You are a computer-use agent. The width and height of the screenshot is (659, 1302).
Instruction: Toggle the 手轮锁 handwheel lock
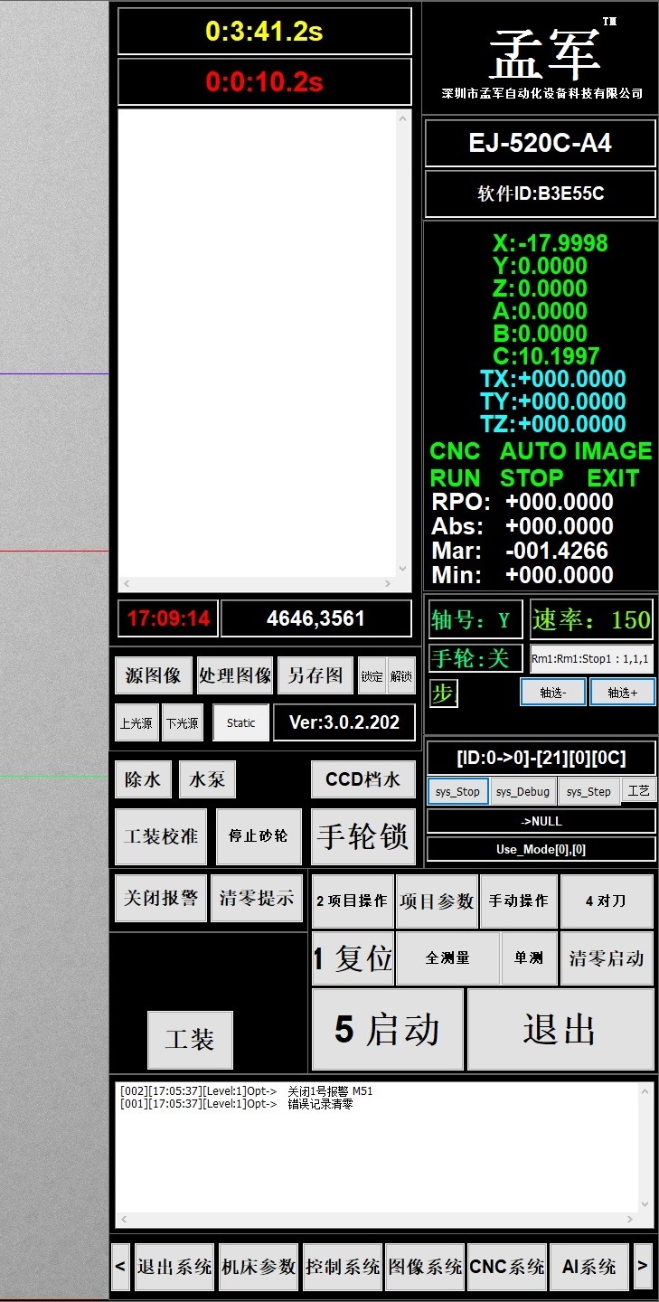(x=362, y=836)
